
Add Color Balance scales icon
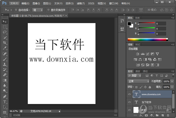pos(140,59)
